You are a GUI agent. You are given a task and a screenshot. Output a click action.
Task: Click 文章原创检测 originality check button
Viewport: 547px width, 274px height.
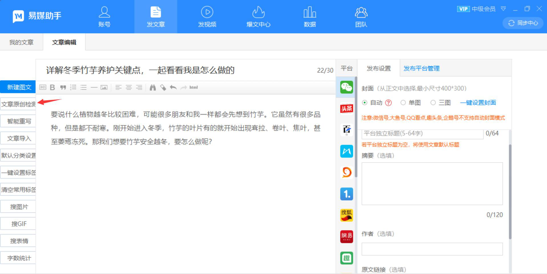point(18,104)
